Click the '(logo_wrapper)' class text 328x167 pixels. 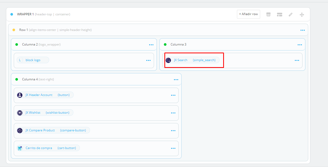50,44
